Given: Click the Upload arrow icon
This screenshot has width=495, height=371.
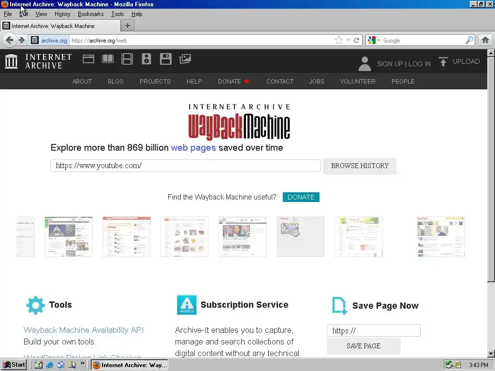Looking at the screenshot, I should click(x=443, y=61).
